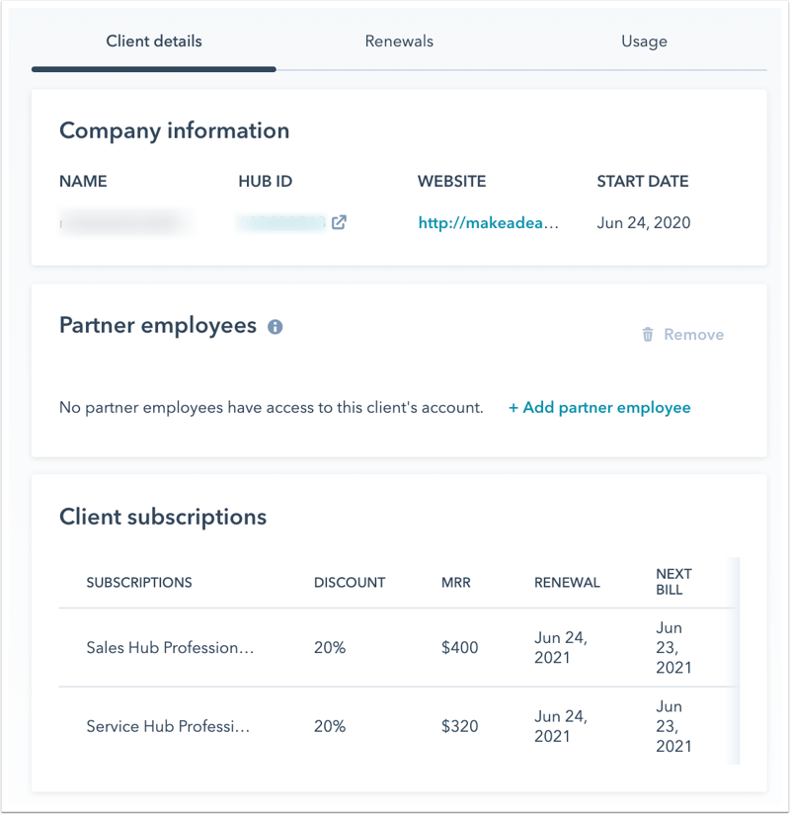Click the Service Hub renewal date cell

point(561,726)
